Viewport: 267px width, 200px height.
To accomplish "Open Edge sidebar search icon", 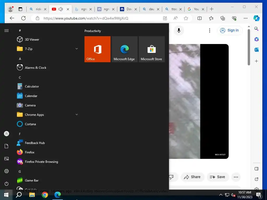I will (257, 29).
